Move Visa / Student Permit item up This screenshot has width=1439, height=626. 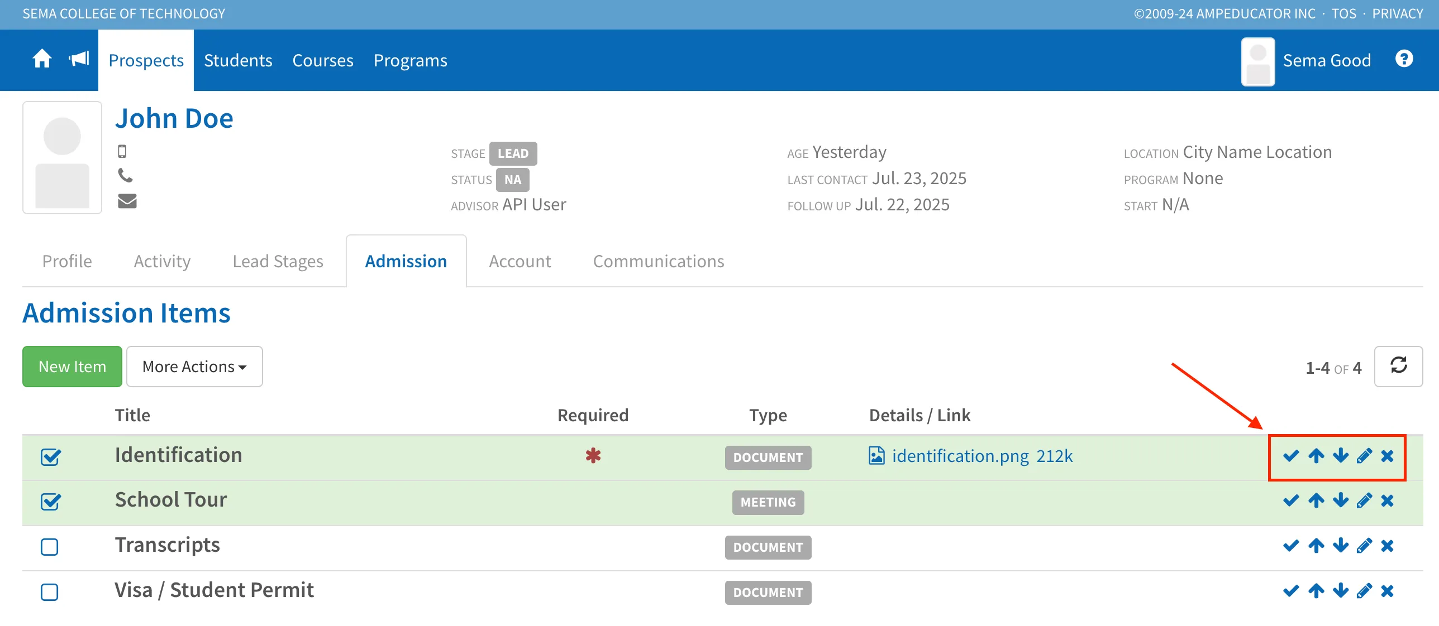point(1316,591)
